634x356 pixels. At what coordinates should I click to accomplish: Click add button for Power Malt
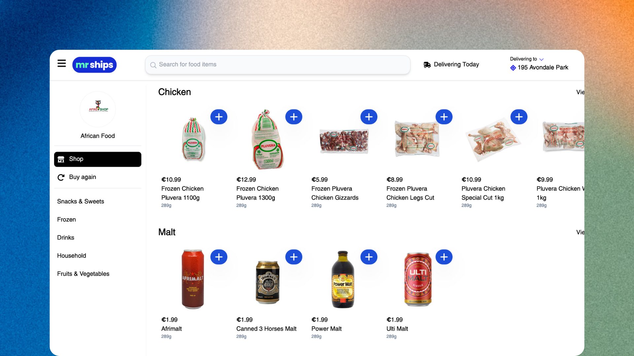(369, 256)
